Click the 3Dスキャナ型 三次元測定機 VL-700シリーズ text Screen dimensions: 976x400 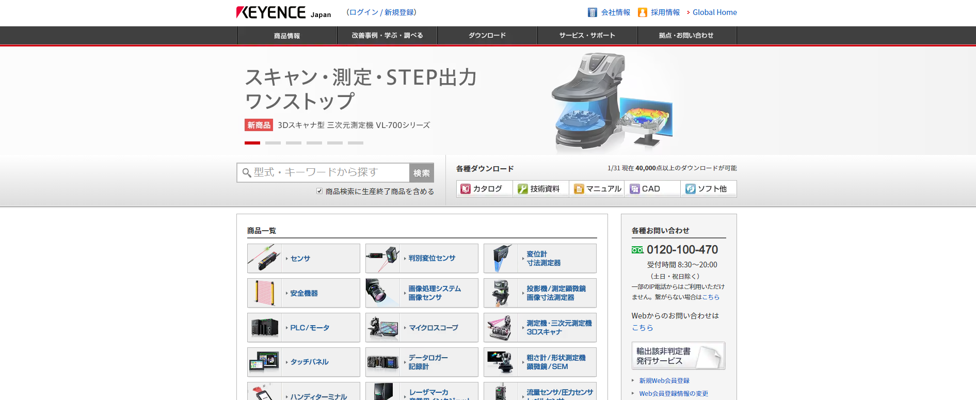tap(354, 125)
